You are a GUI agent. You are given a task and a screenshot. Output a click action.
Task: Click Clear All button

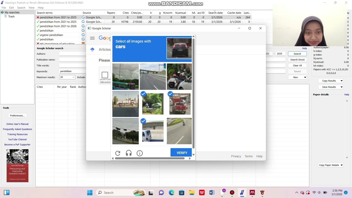pyautogui.click(x=297, y=65)
